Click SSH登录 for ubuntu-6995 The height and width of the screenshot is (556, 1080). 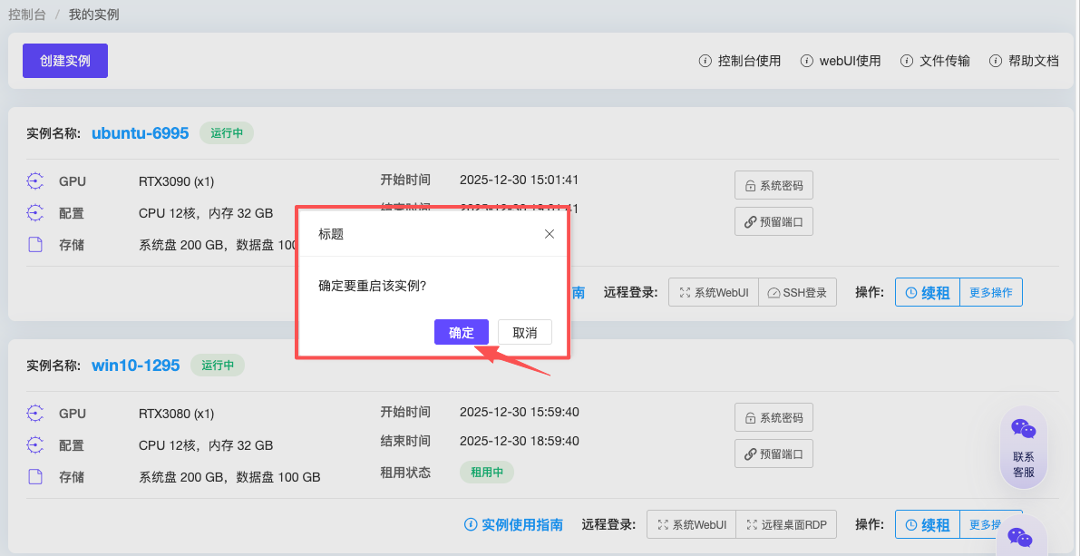[x=797, y=293]
